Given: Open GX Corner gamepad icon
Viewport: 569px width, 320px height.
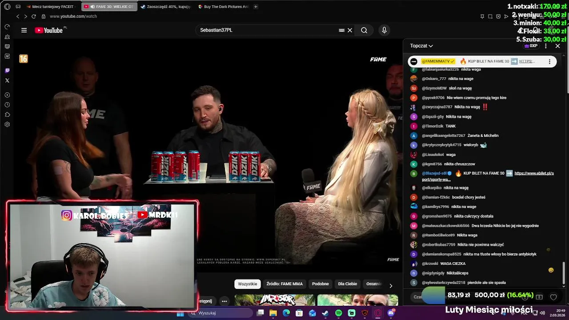Looking at the screenshot, I should [18, 7].
